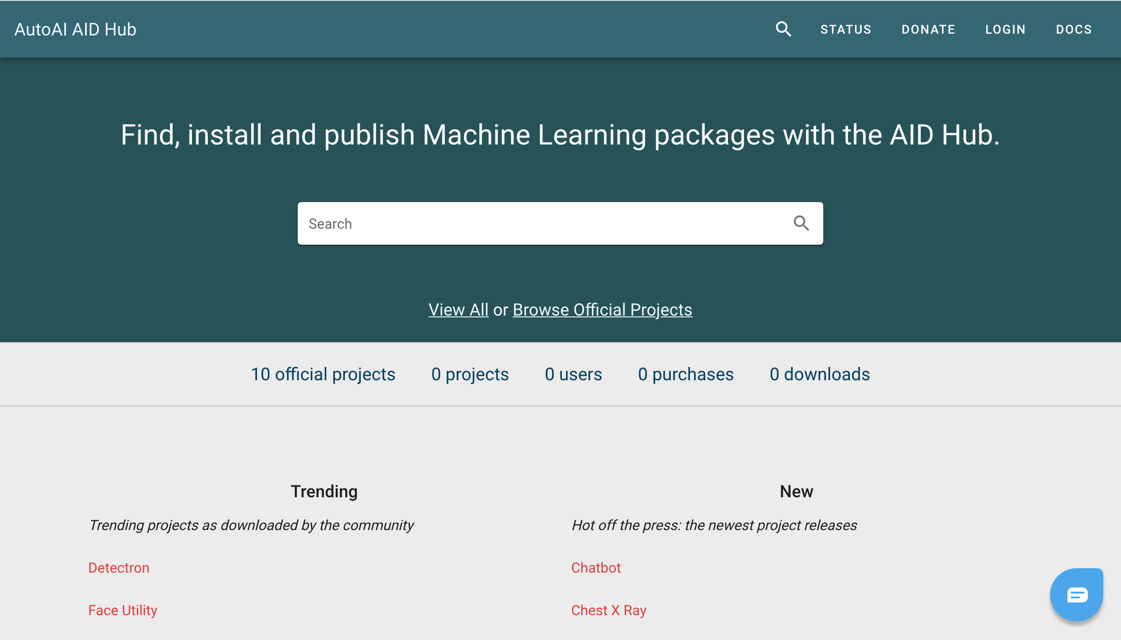Open the STATUS page in the navbar
This screenshot has width=1121, height=640.
[x=846, y=29]
